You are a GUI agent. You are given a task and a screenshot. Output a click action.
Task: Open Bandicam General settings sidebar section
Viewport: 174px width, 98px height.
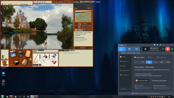pyautogui.click(x=124, y=61)
